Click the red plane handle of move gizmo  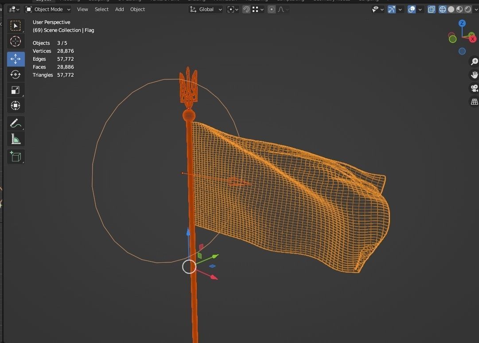click(201, 246)
